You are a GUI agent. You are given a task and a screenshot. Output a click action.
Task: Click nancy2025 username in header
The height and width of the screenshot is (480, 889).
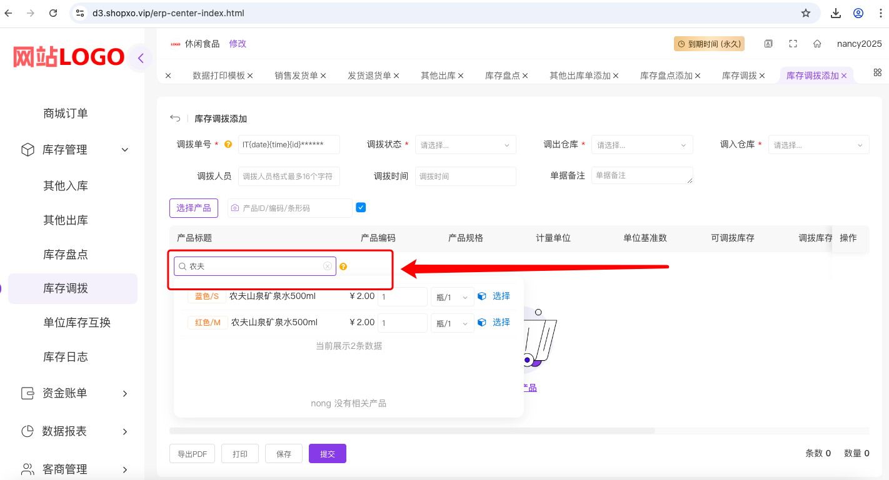860,44
